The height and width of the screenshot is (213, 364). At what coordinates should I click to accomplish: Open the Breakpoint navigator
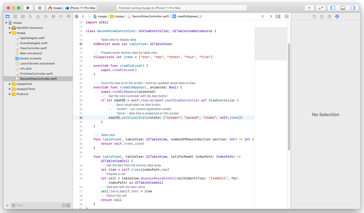pos(62,16)
